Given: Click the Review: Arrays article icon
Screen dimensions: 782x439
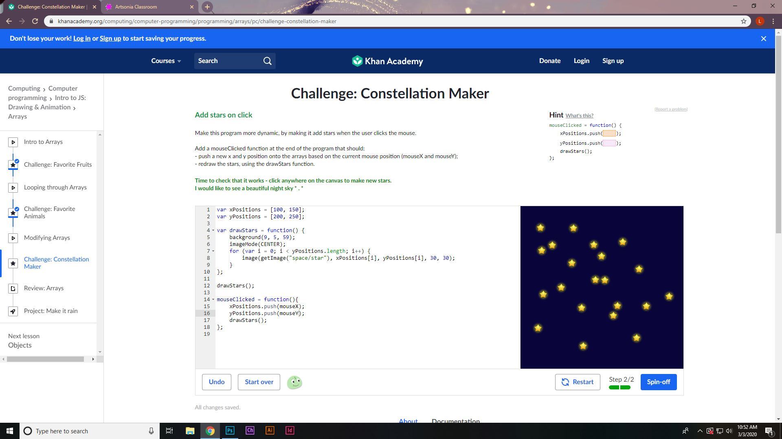Looking at the screenshot, I should 13,289.
